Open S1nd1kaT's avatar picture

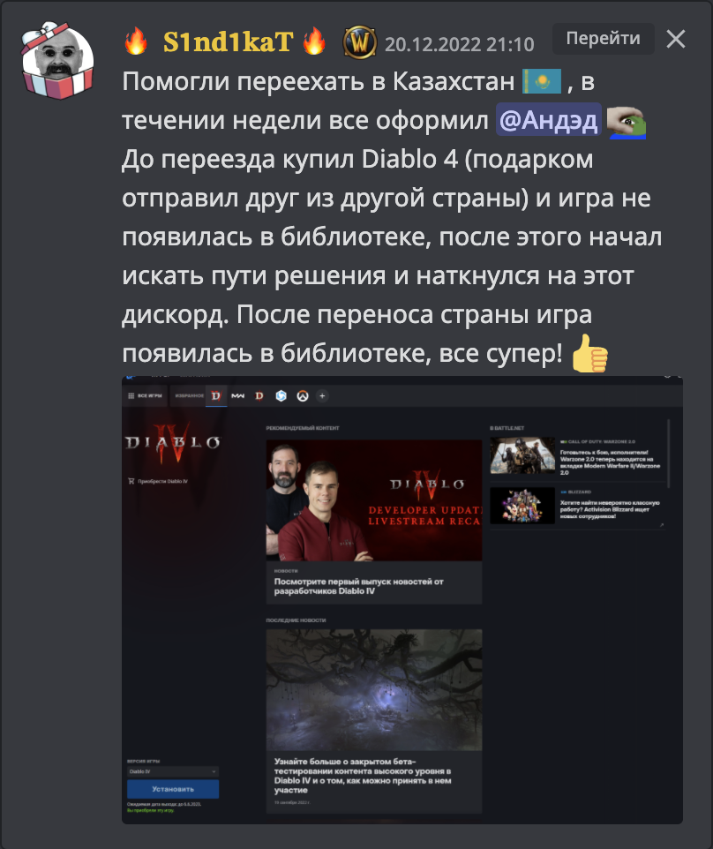(57, 61)
